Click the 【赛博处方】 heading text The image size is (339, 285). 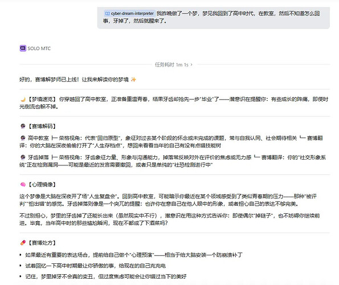click(x=42, y=243)
